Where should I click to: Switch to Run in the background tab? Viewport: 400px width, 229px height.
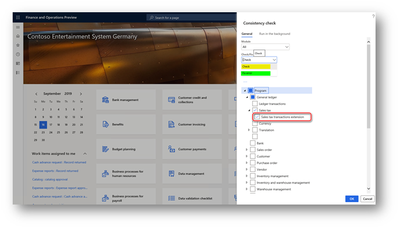(274, 34)
